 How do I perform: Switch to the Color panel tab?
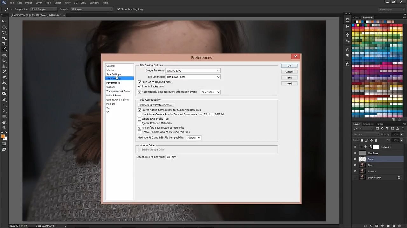[356, 17]
